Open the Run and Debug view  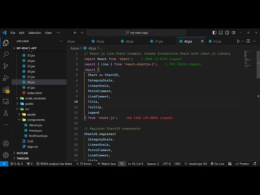pos(6,78)
